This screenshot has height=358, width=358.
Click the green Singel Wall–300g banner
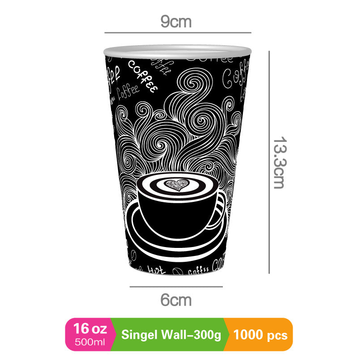[x=171, y=334]
